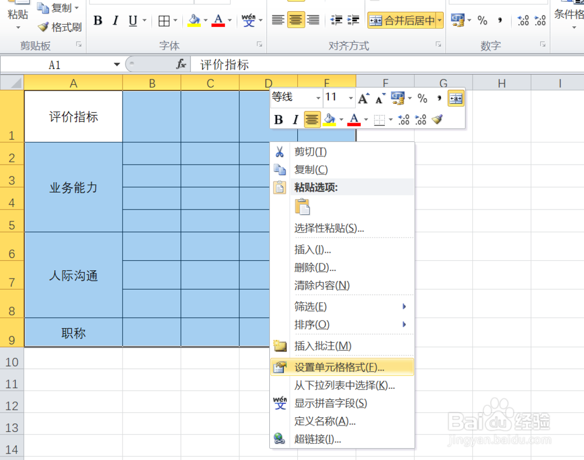This screenshot has height=460, width=584.
Task: Choose 剪切(T) from the context menu
Action: (x=342, y=152)
